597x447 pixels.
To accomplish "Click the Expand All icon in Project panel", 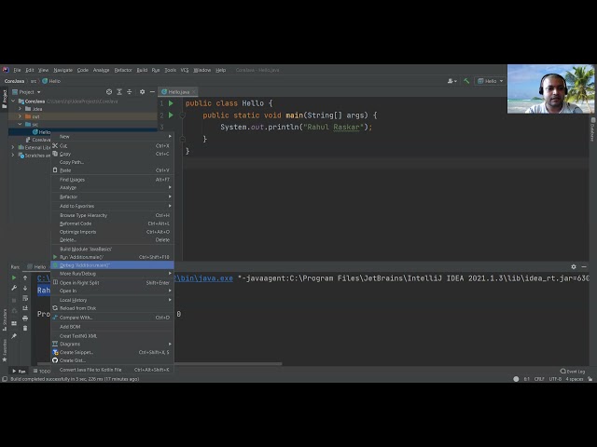I will (x=119, y=92).
